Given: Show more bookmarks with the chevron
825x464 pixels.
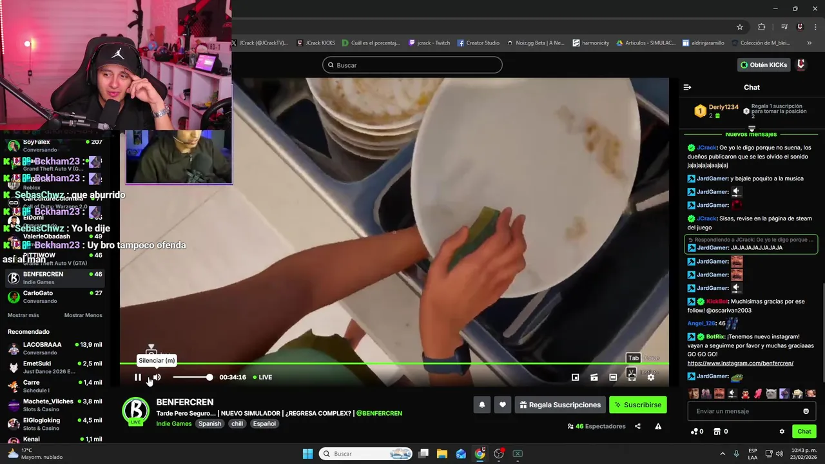Looking at the screenshot, I should click(810, 43).
